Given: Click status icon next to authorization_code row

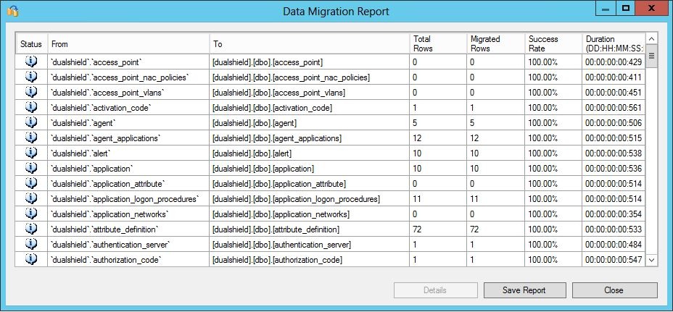Looking at the screenshot, I should 31,259.
